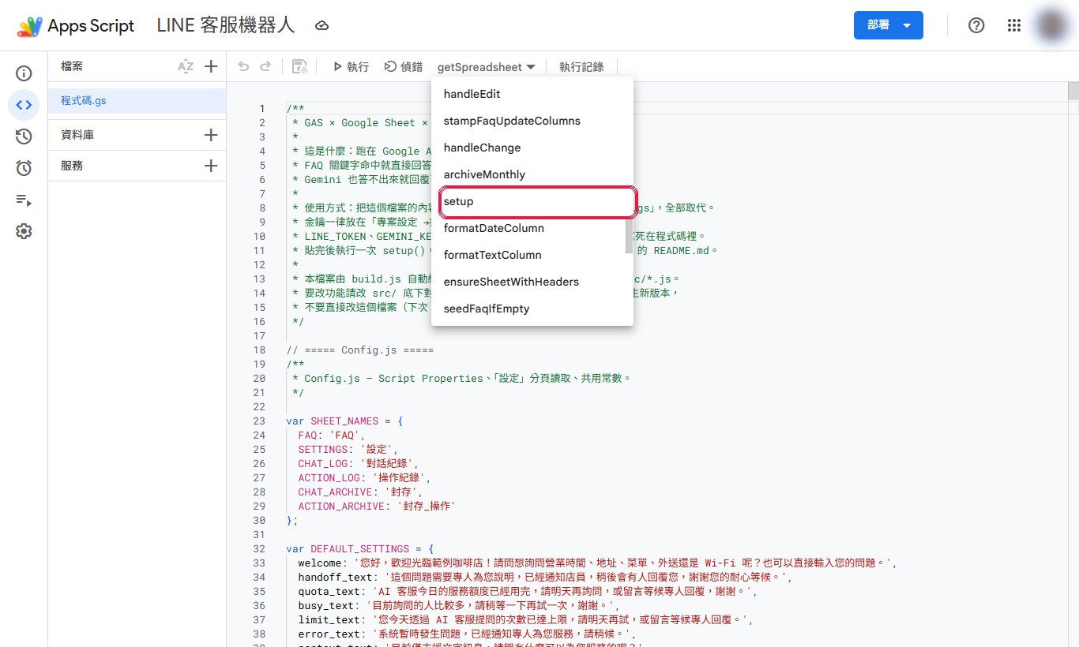Sort files alphabetically with AZ icon
The image size is (1079, 647).
coord(186,67)
